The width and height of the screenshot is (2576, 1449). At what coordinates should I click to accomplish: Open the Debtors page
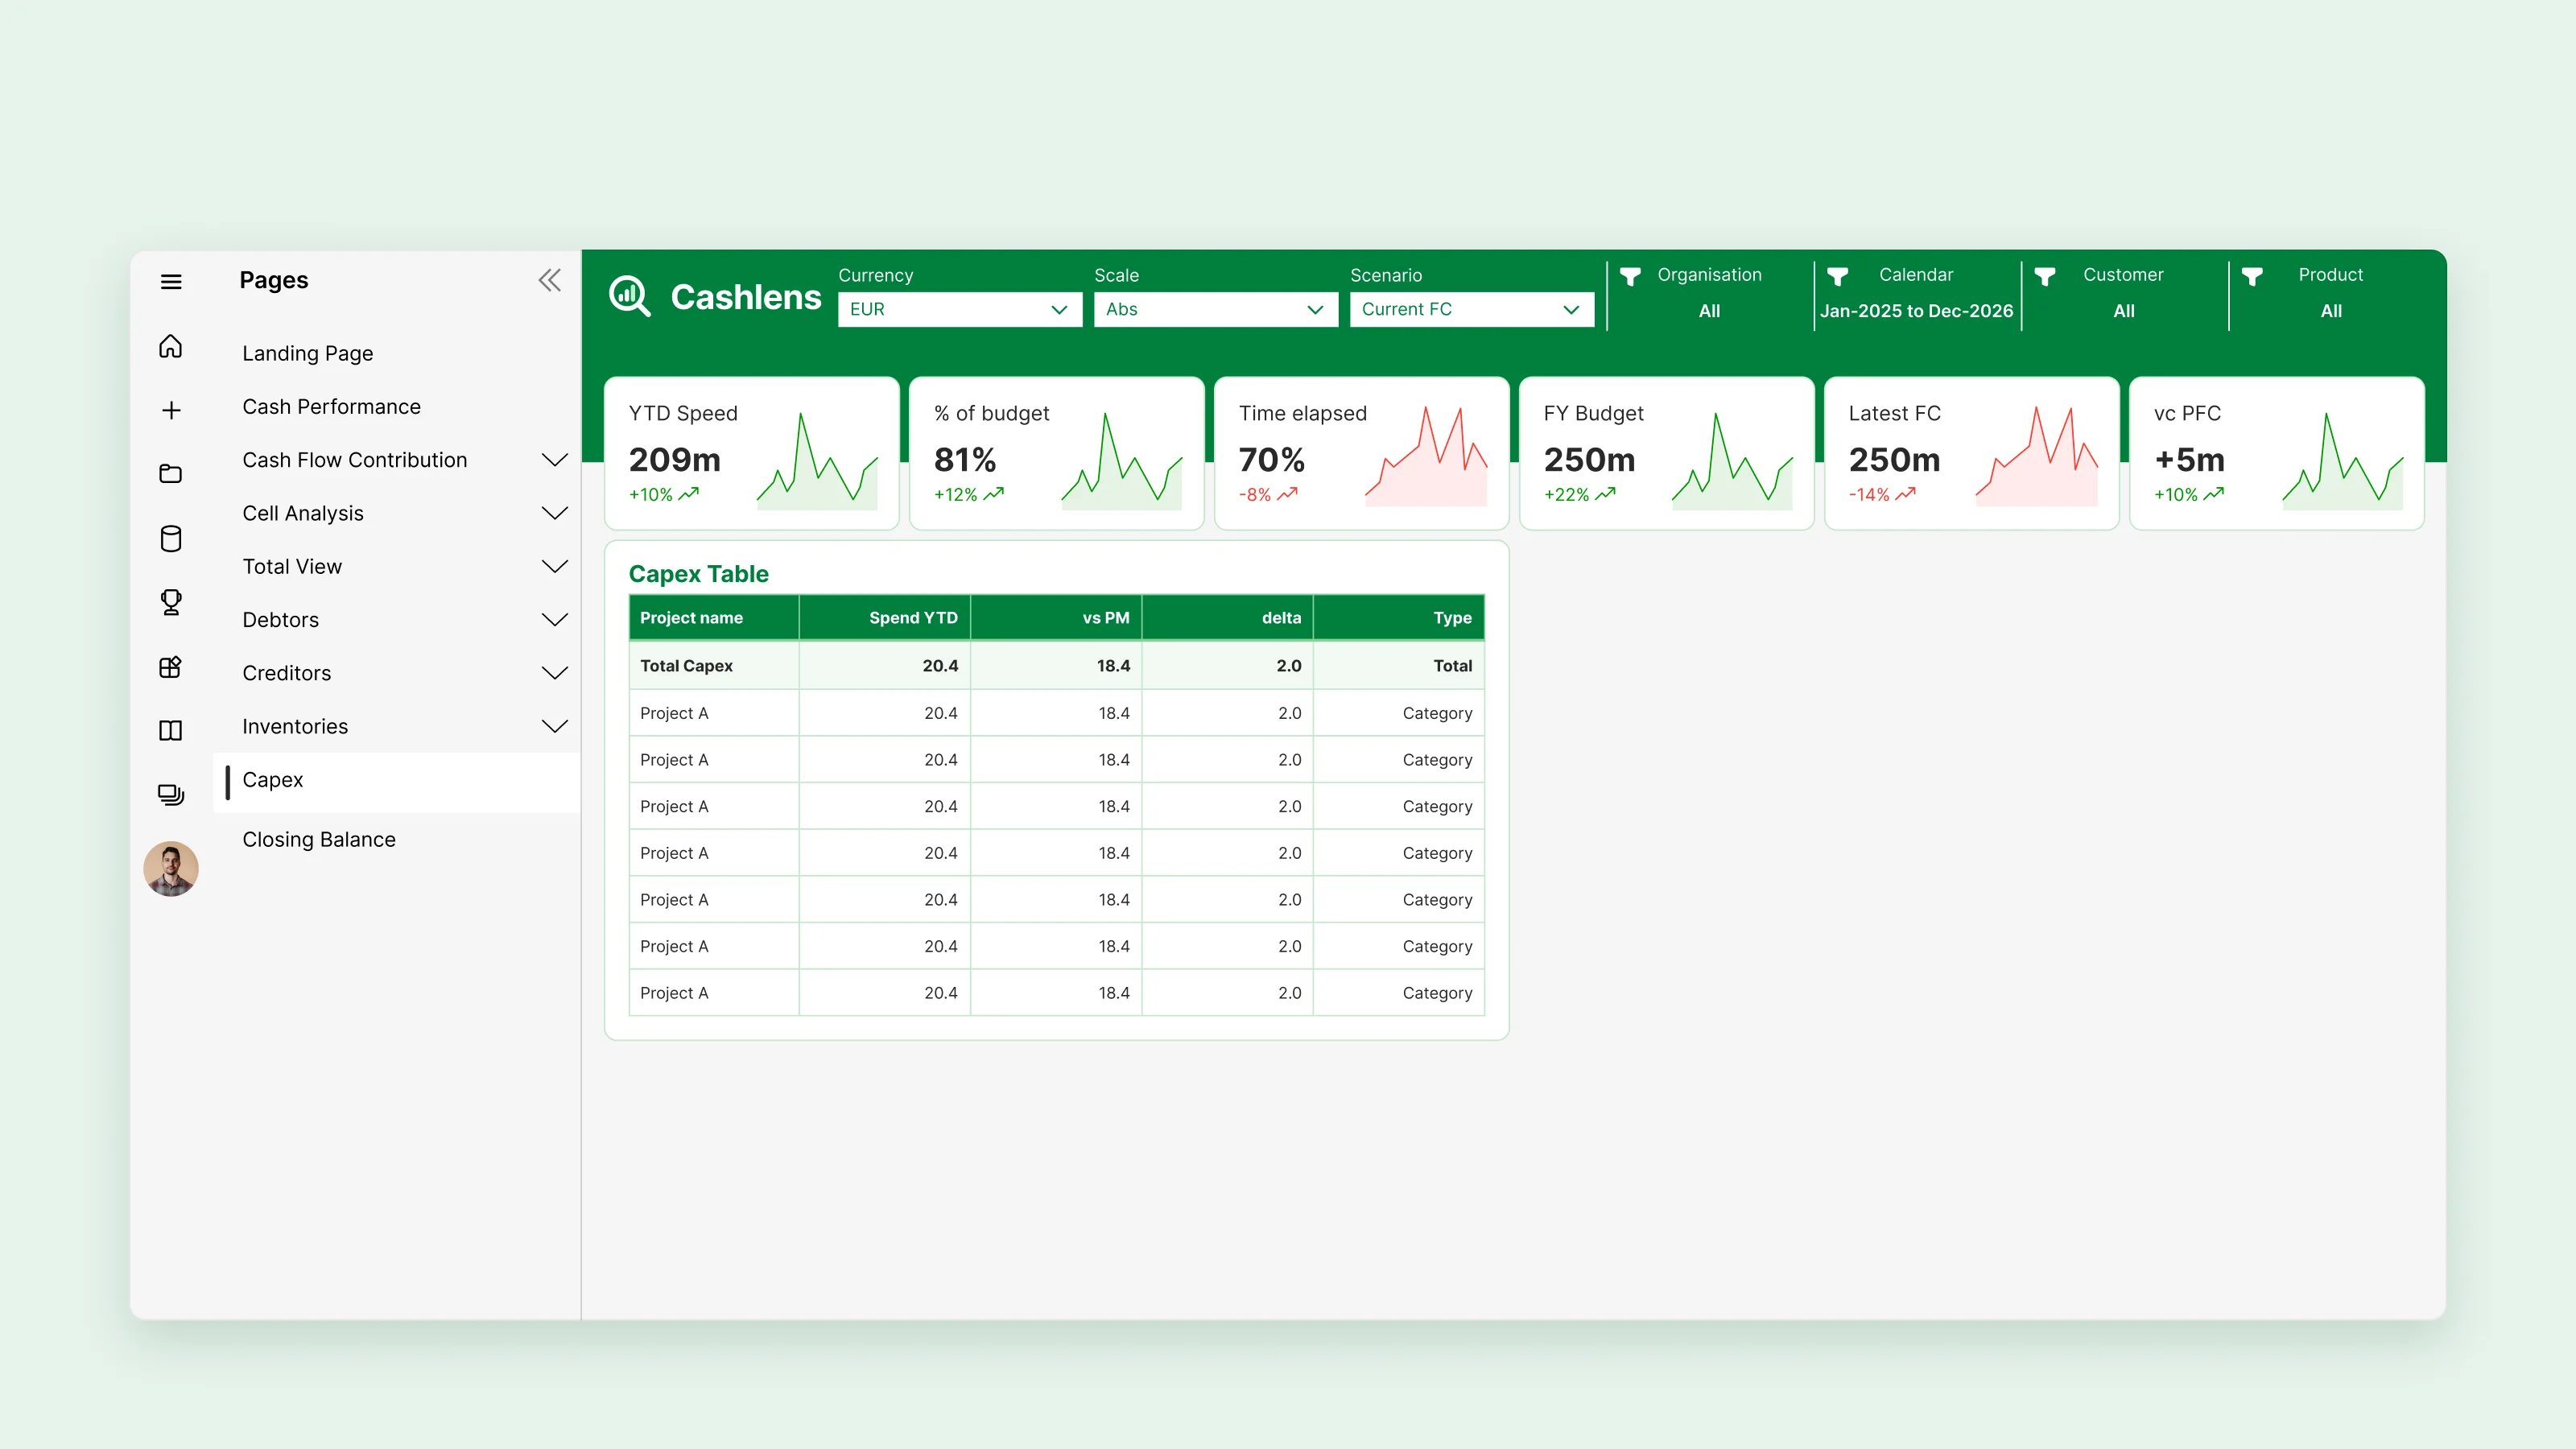coord(281,620)
